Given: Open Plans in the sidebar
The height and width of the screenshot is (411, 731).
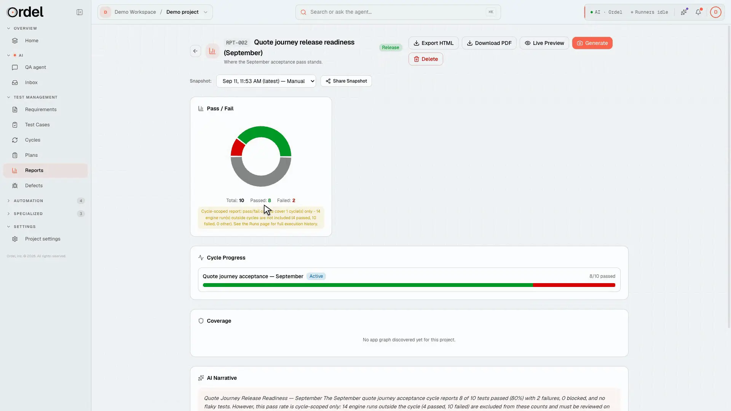Looking at the screenshot, I should (45, 155).
